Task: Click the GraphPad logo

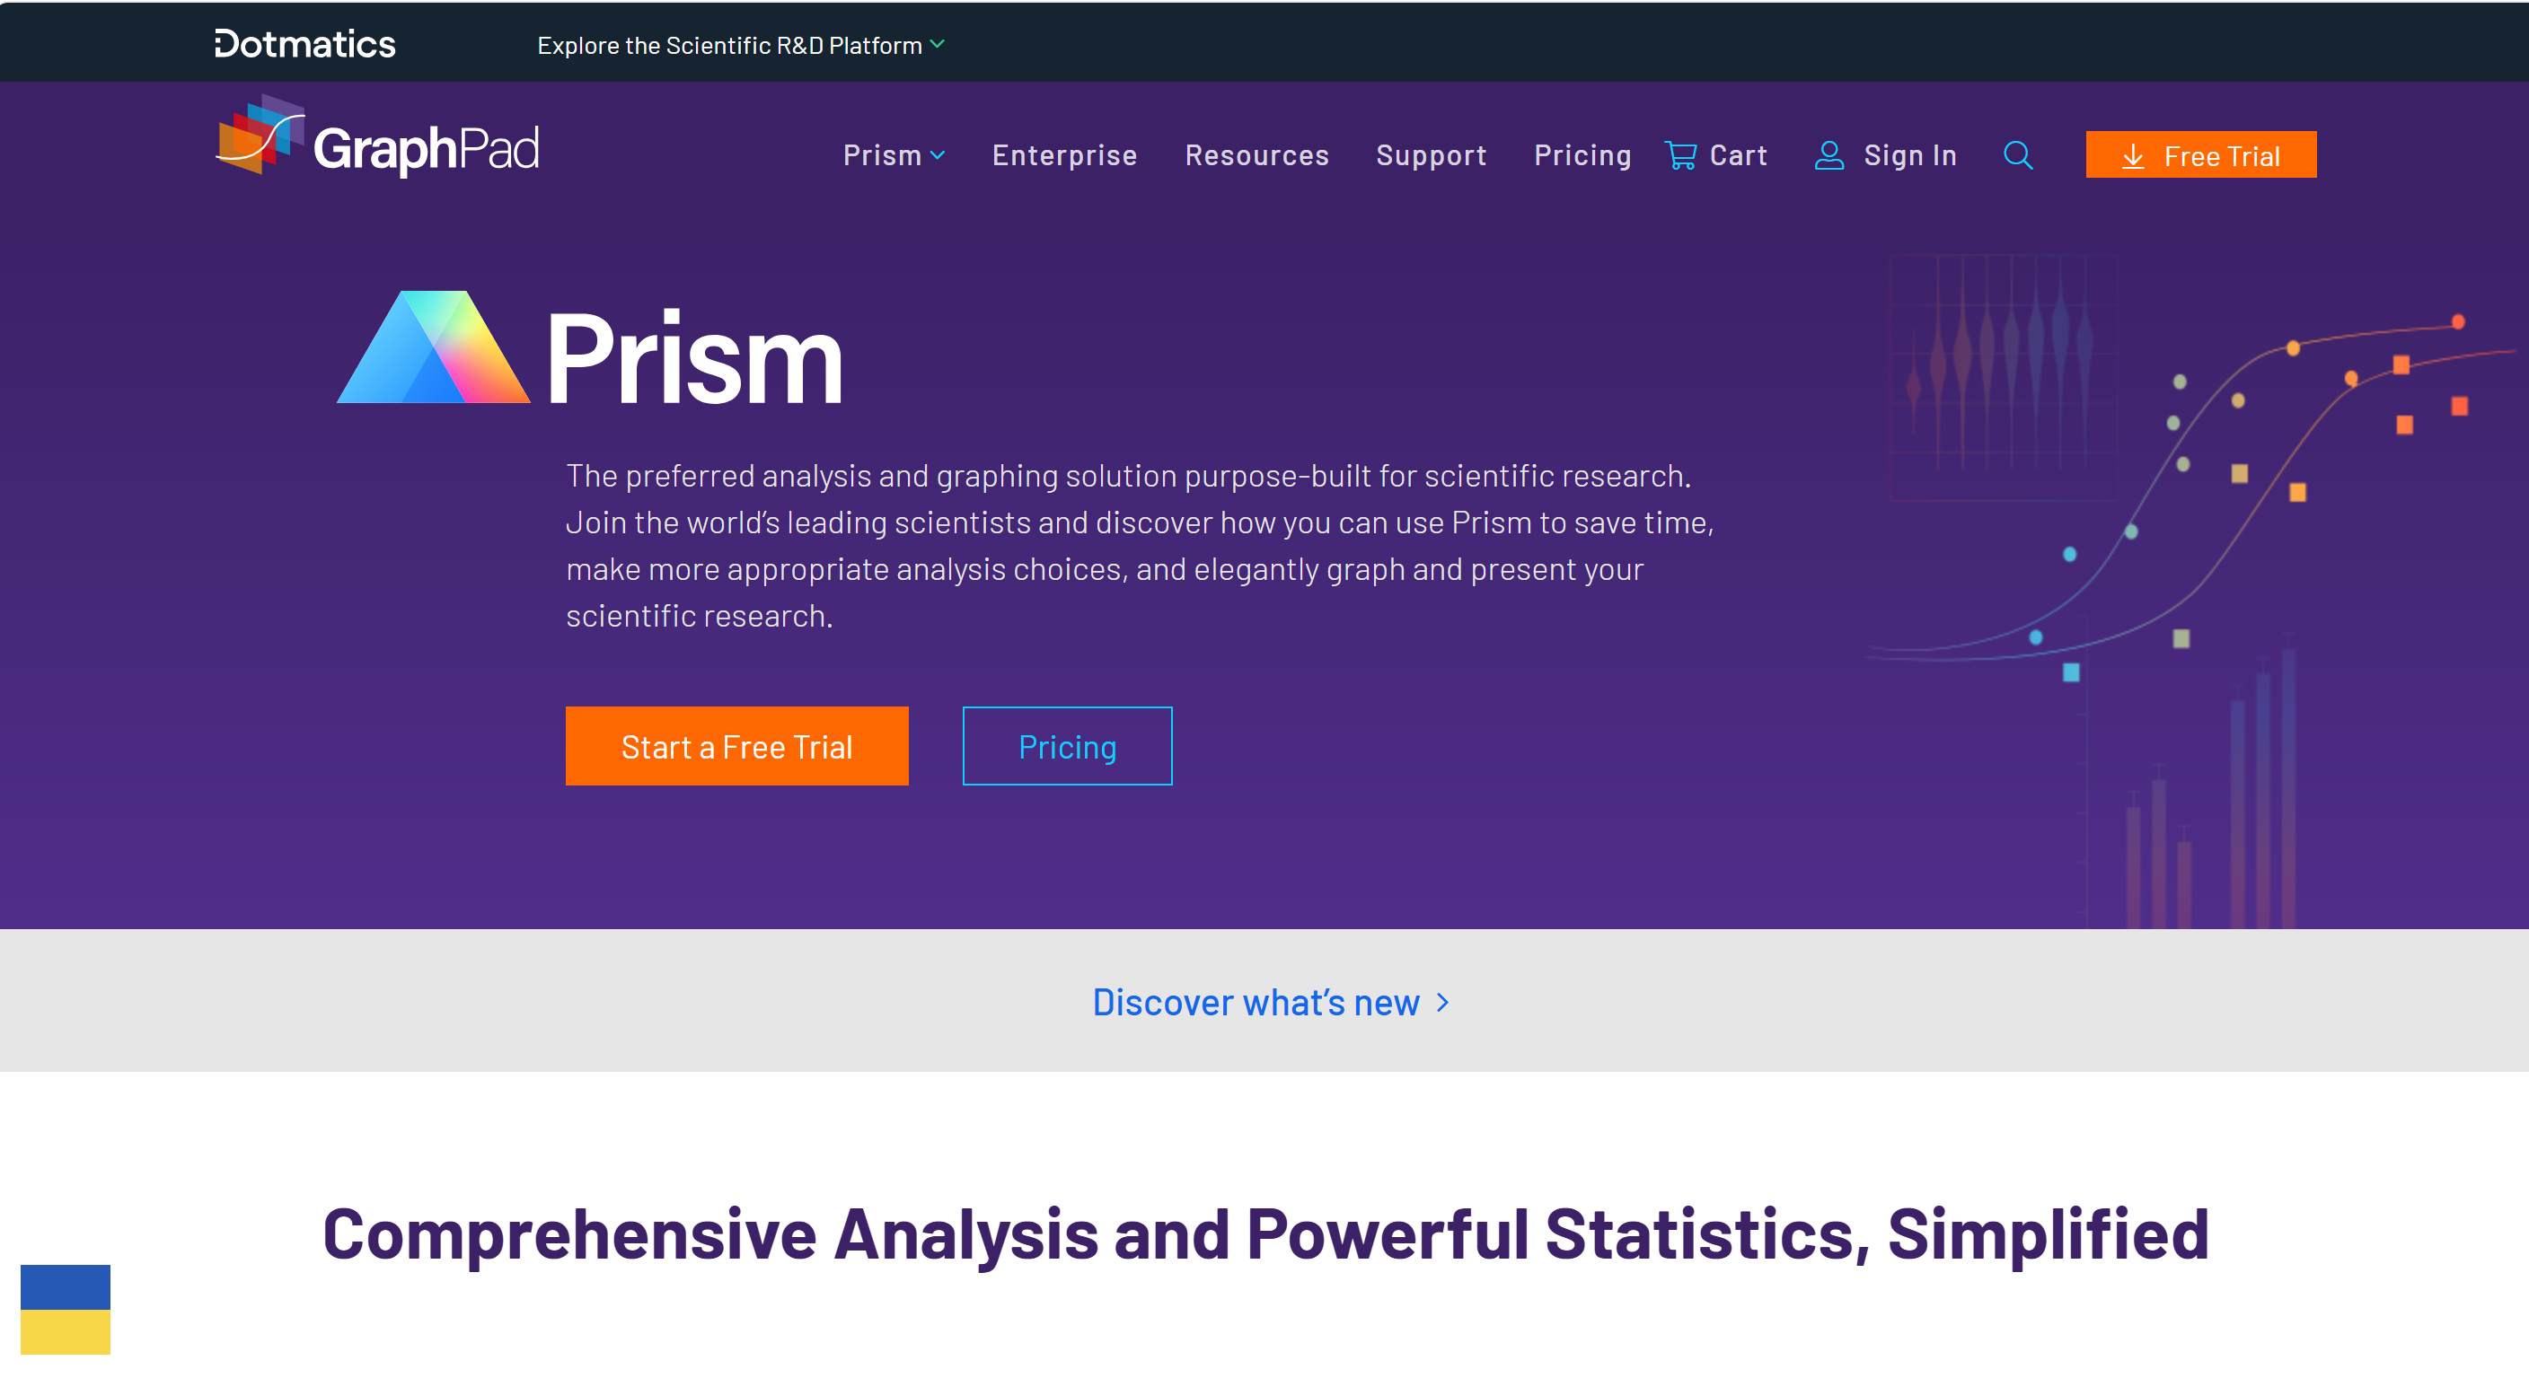Action: 377,139
